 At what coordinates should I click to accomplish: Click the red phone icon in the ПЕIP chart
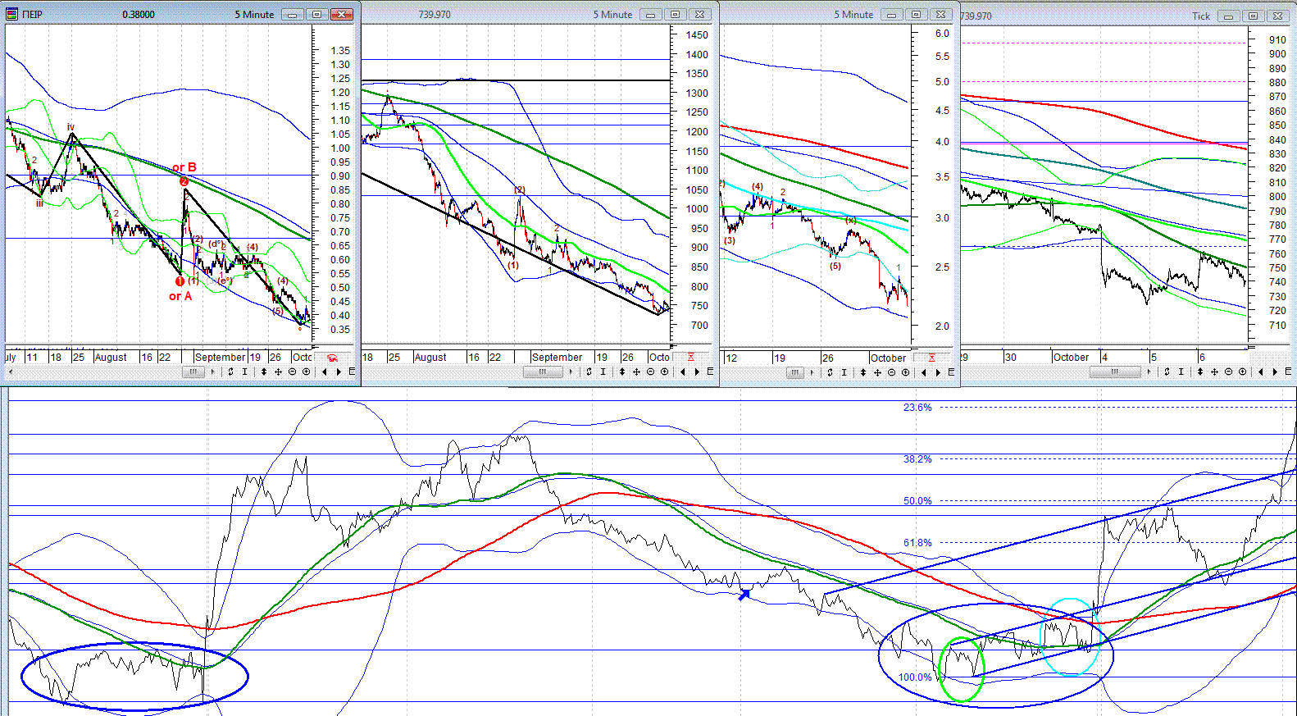[333, 358]
